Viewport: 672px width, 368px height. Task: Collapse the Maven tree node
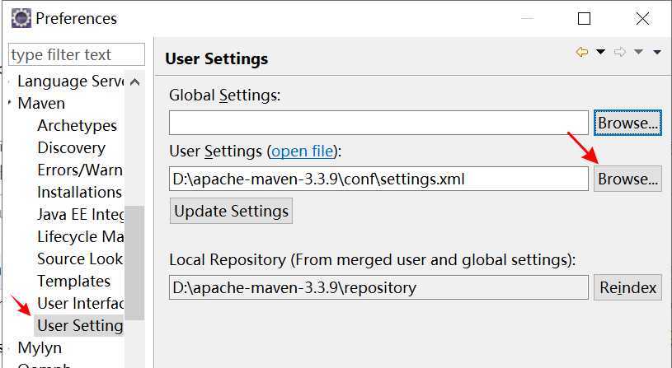click(10, 104)
